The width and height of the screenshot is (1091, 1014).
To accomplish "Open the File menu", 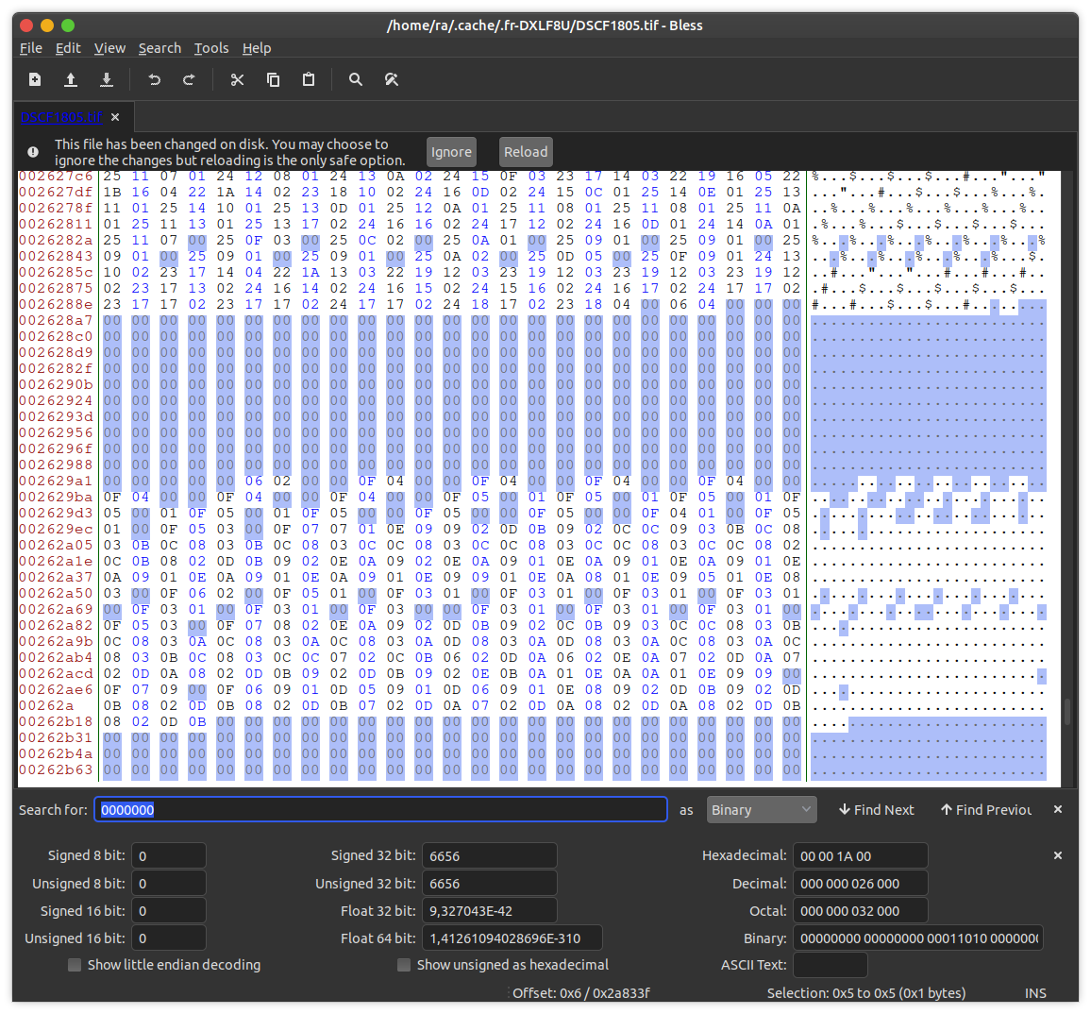I will (x=30, y=48).
